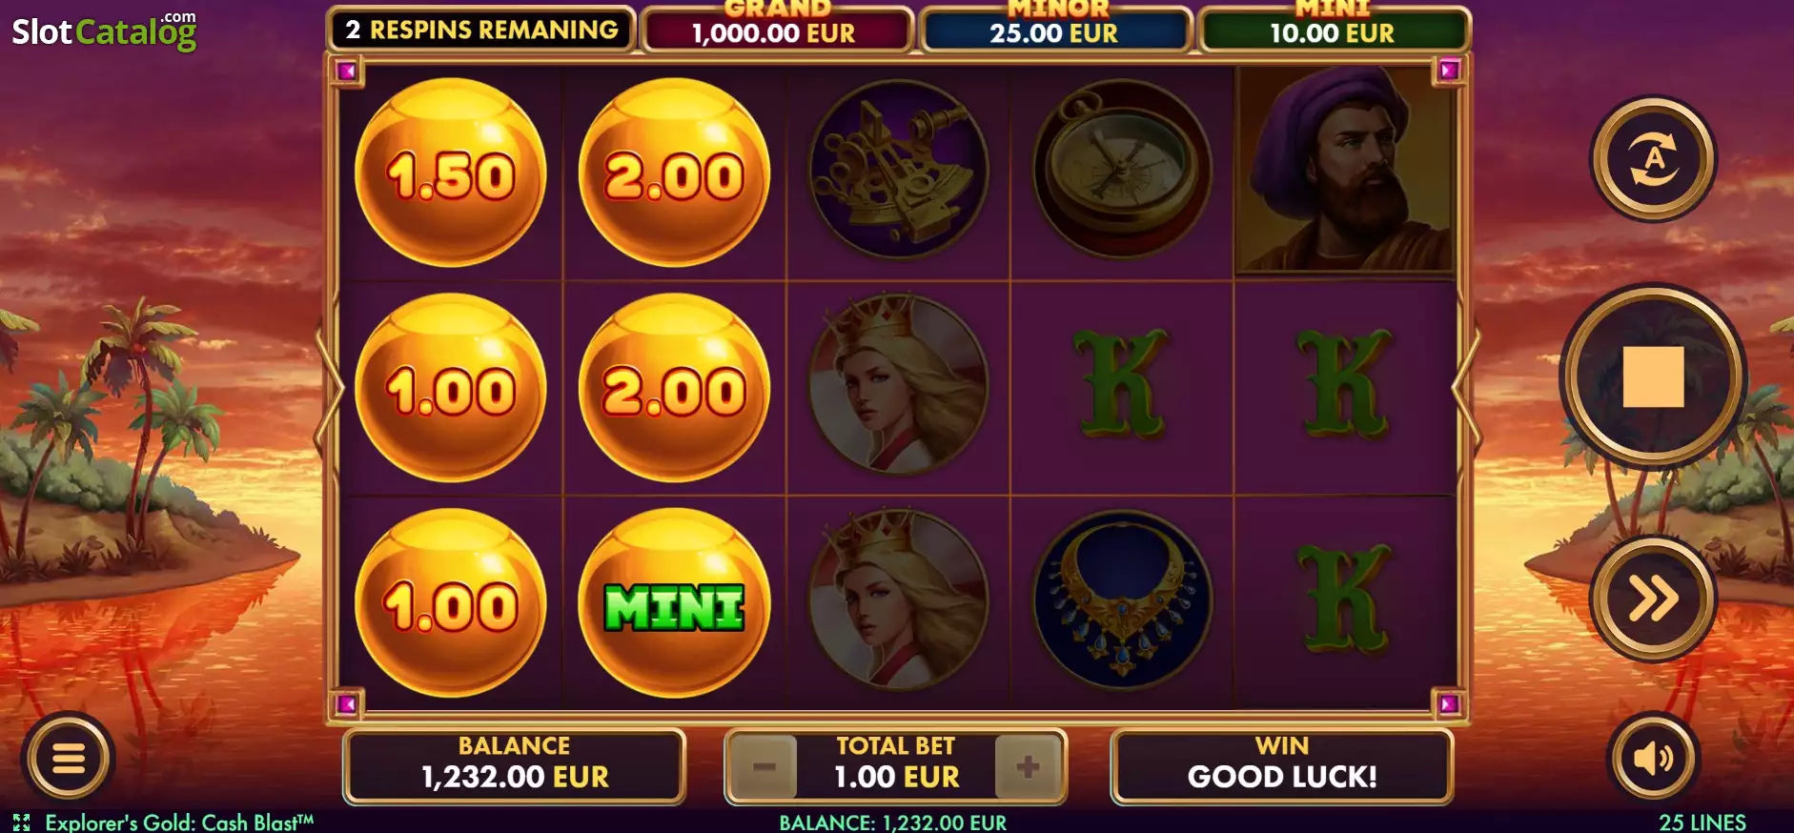Mute the game sound

(1653, 759)
